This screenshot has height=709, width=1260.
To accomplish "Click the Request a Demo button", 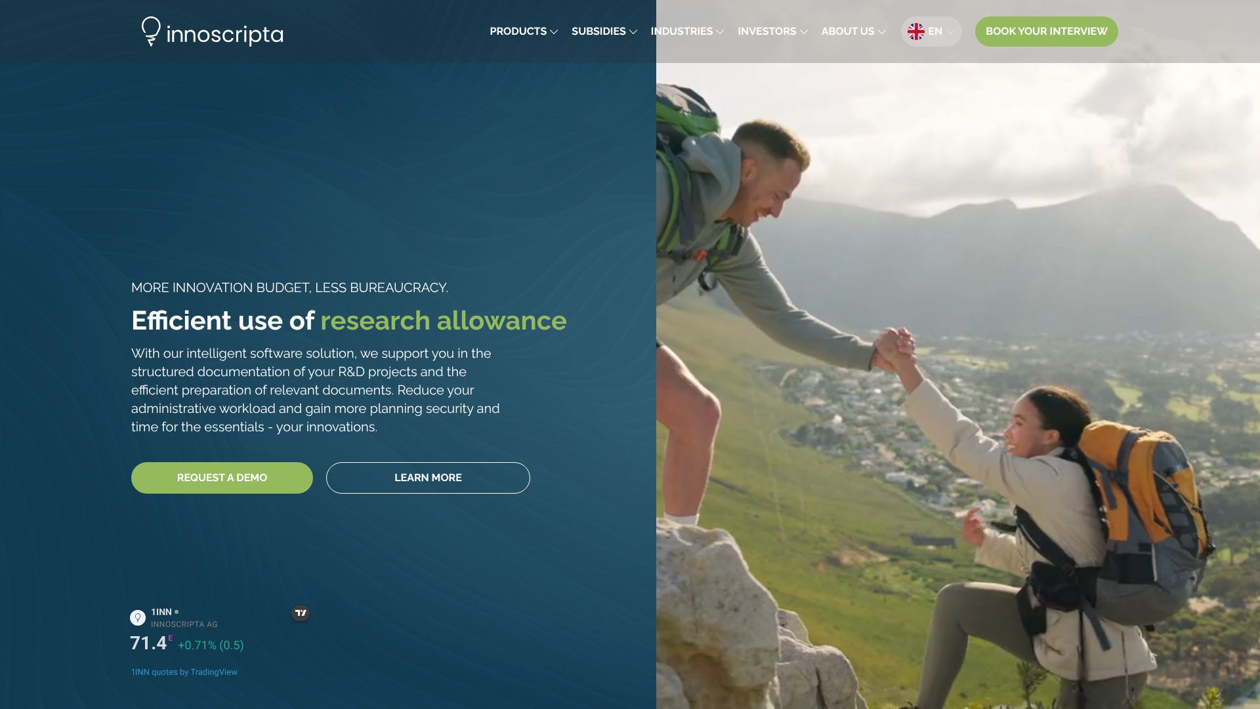I will point(222,478).
